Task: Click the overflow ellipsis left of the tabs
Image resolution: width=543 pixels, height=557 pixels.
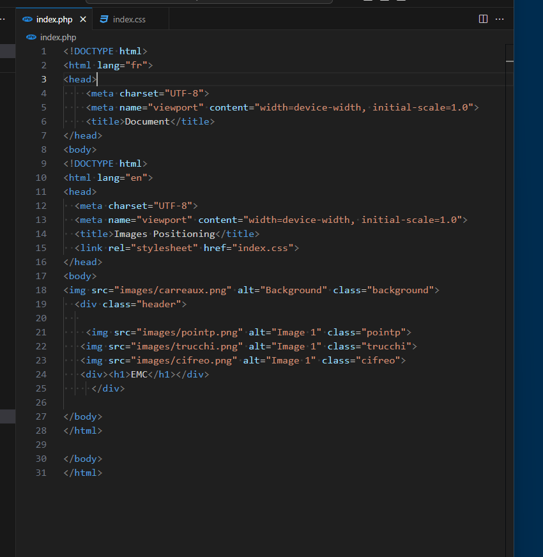Action: 3,19
